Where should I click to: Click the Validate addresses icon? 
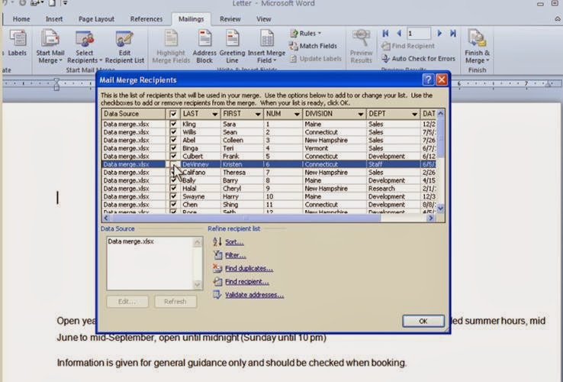217,295
